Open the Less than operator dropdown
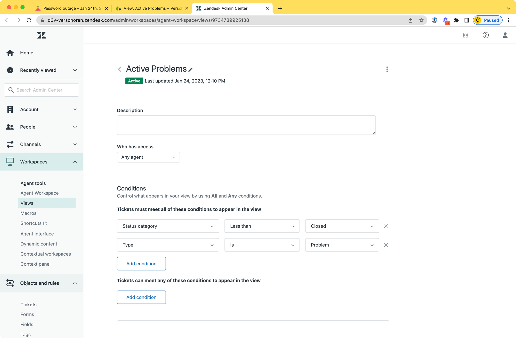516x338 pixels. point(262,226)
